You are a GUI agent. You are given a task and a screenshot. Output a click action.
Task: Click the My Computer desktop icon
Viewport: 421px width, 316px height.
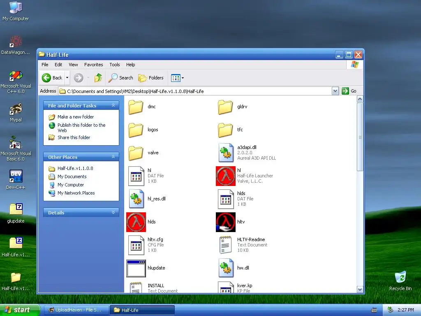pyautogui.click(x=16, y=7)
